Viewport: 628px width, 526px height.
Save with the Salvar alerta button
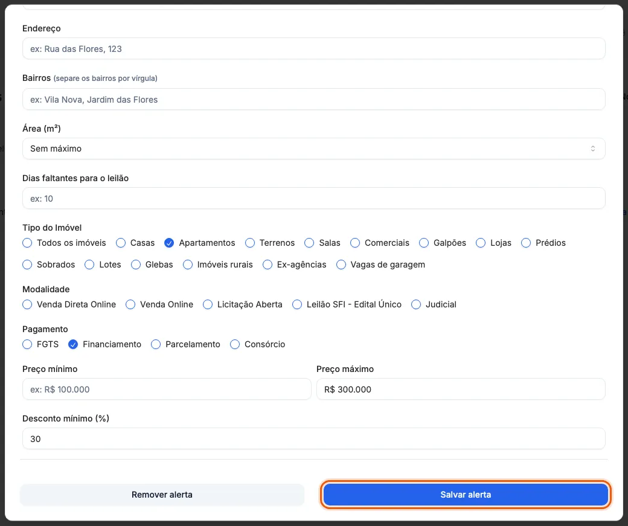(466, 495)
